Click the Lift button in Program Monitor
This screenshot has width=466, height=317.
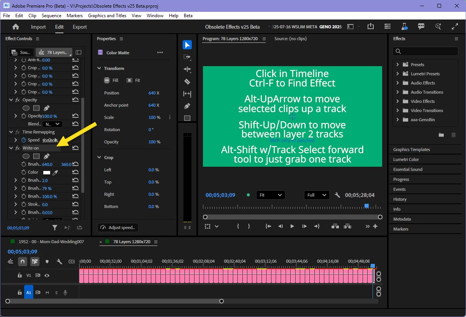click(x=335, y=226)
